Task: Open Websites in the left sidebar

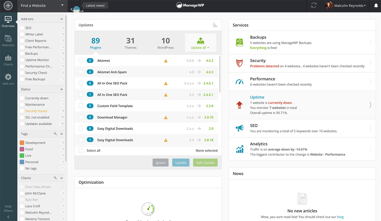Action: 8,41
